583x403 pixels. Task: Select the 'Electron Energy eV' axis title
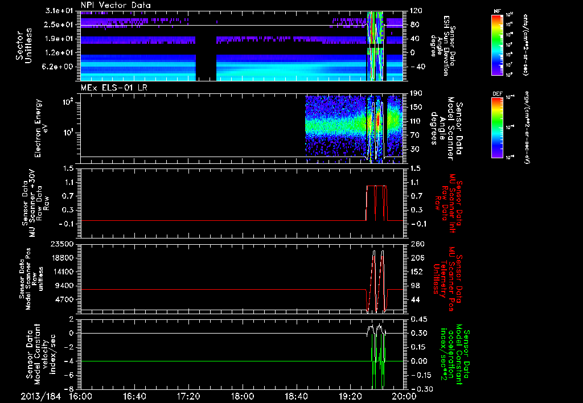42,128
